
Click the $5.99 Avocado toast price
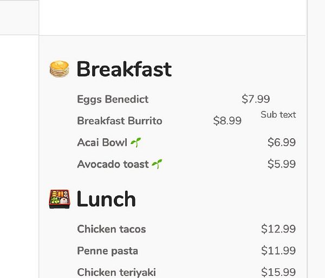click(282, 164)
